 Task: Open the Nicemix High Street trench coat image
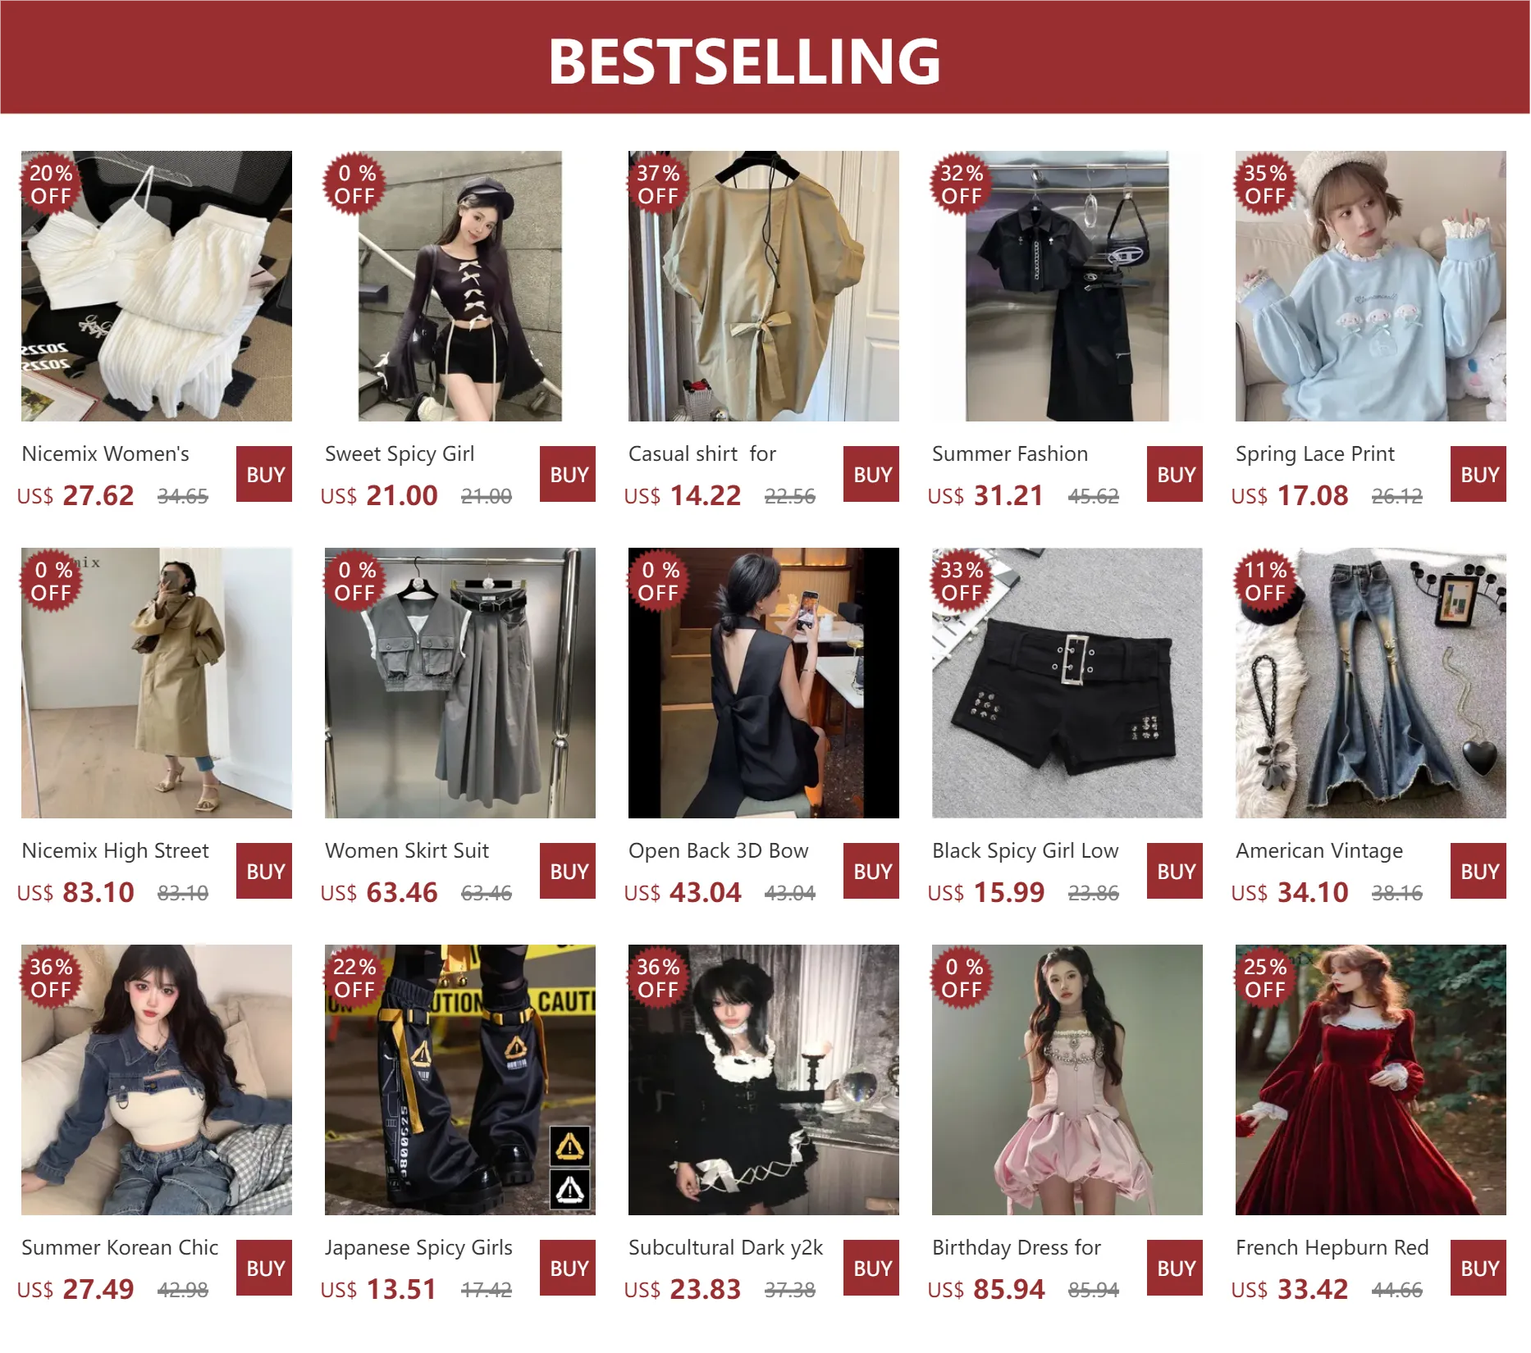157,683
